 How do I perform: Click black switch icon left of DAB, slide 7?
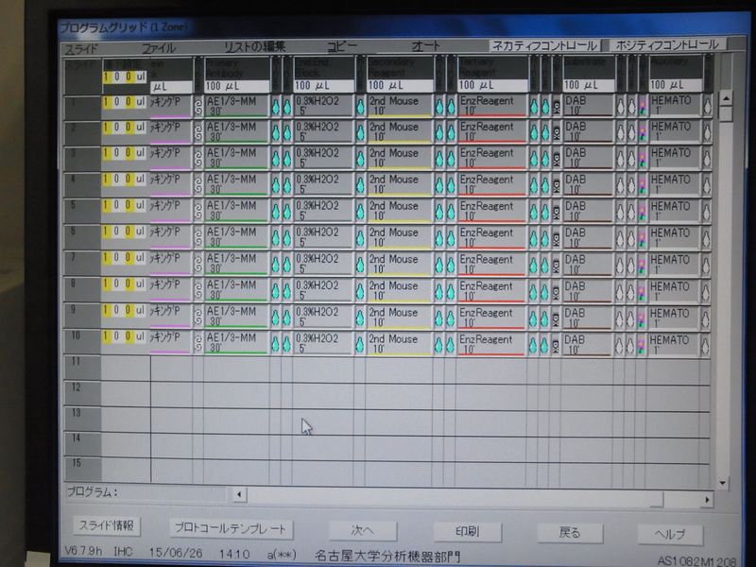click(556, 266)
